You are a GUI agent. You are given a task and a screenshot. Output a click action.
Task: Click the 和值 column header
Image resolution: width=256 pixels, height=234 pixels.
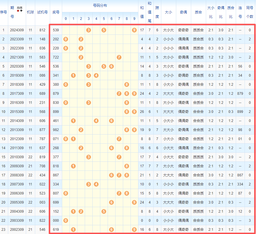tap(142, 12)
